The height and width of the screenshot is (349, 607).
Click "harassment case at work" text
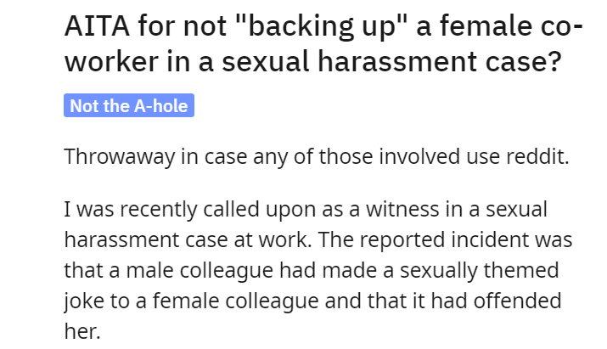[188, 239]
